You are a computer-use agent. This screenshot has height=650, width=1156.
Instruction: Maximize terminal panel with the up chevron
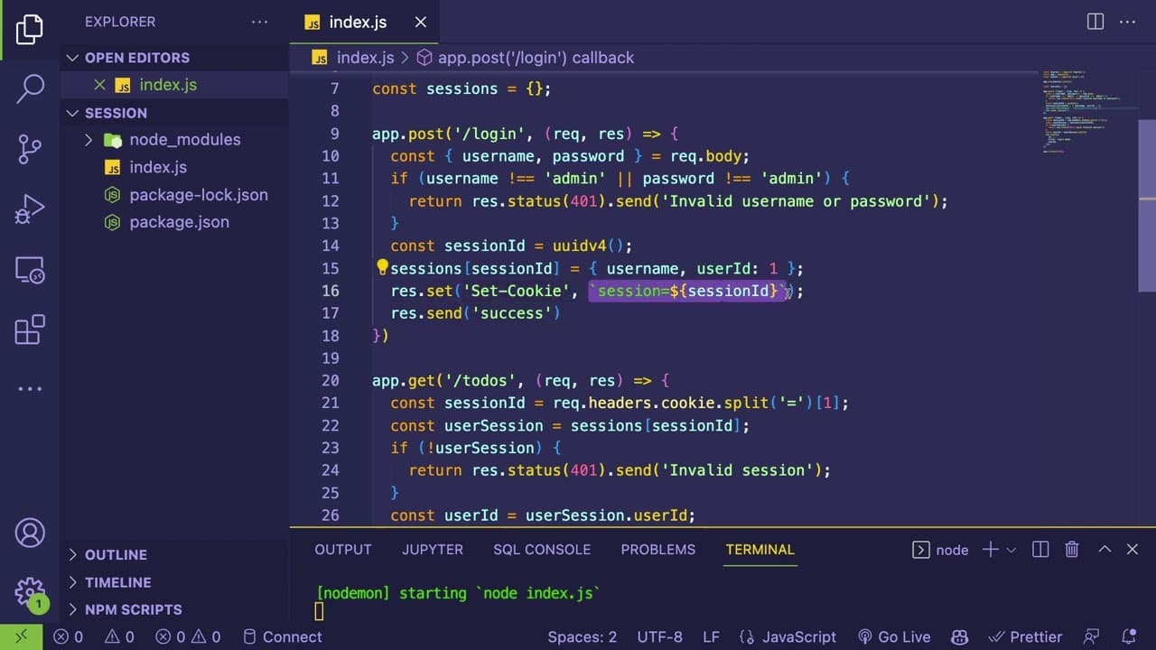[1104, 549]
